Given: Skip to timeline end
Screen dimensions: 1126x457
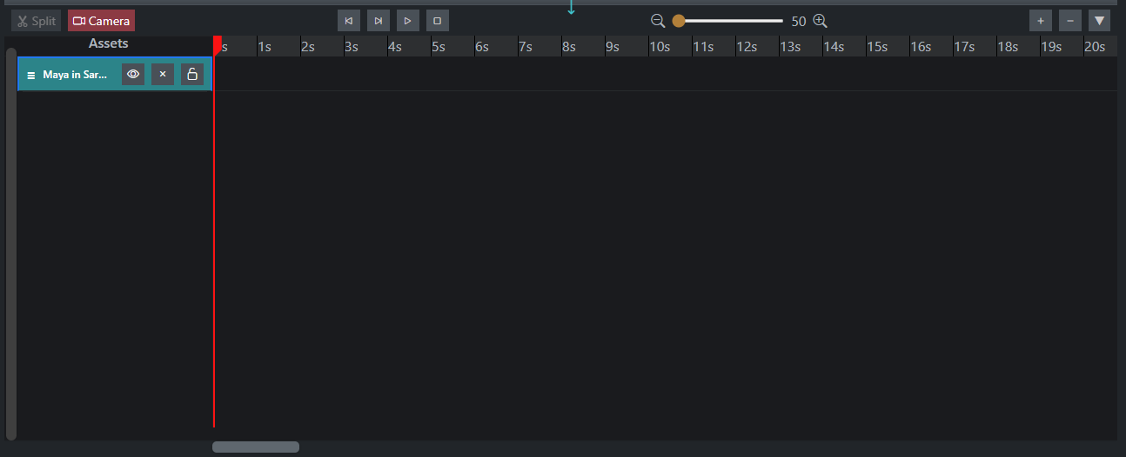Looking at the screenshot, I should click(x=378, y=20).
